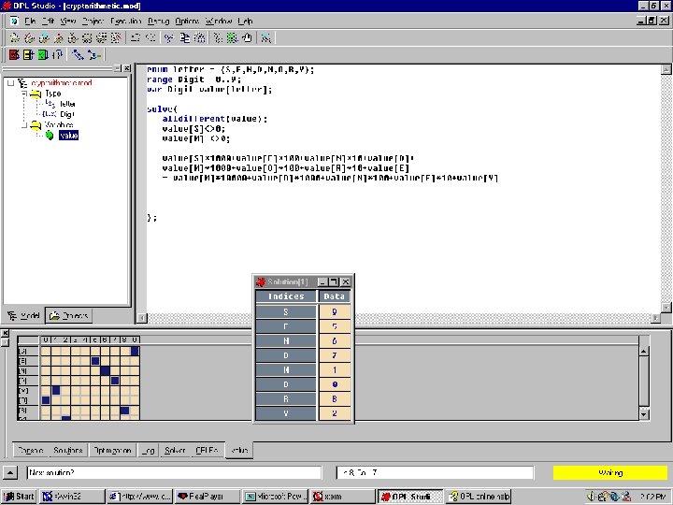Switch to the Console tab
The width and height of the screenshot is (673, 505).
(31, 450)
